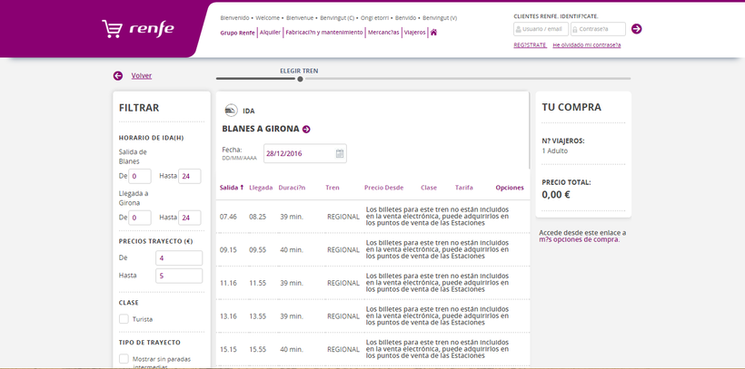
Task: Click the train icon next to IDA
Action: [x=230, y=111]
